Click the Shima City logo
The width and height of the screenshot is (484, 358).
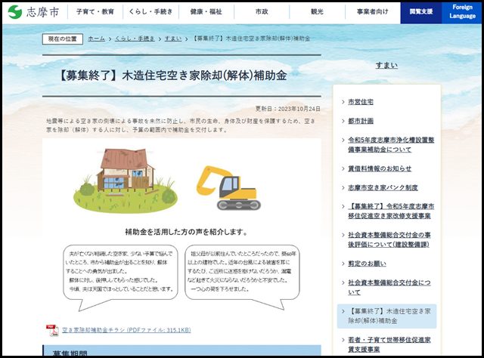click(33, 12)
